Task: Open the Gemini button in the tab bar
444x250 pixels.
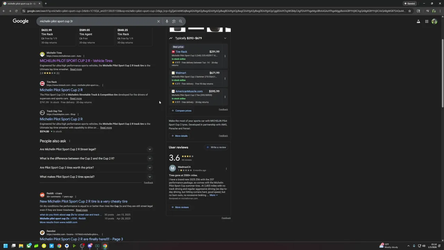Action: (410, 3)
